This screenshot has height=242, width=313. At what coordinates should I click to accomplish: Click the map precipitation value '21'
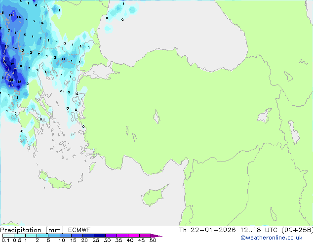[12, 64]
